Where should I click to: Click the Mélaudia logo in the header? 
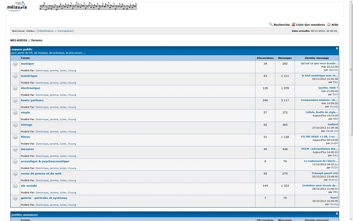coord(17,6)
